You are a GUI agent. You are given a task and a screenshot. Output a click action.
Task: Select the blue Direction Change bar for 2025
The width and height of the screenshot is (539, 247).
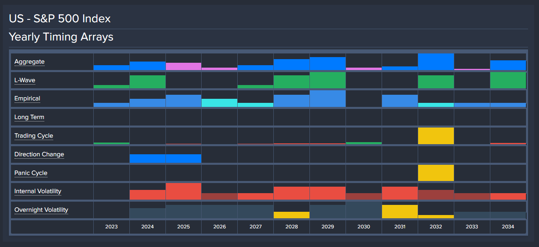pos(183,158)
